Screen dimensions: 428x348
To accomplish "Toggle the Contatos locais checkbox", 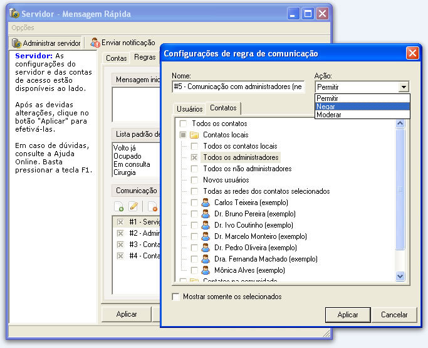I will (183, 135).
